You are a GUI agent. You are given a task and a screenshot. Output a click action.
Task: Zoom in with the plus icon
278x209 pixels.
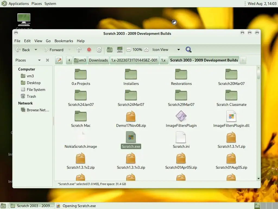coord(146,50)
